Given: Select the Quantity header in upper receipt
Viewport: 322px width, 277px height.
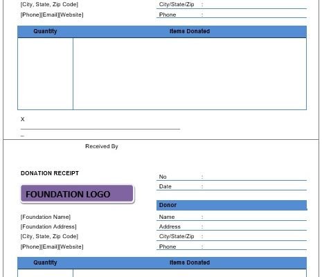Looking at the screenshot, I should click(x=45, y=31).
